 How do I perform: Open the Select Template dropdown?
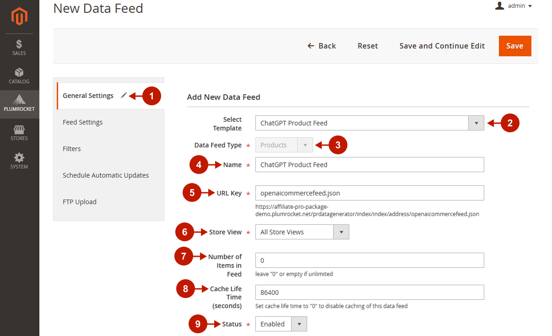[476, 123]
